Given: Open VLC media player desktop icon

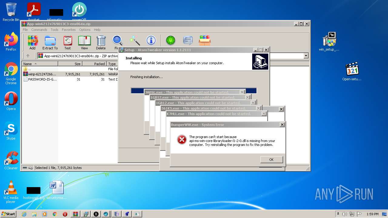Looking at the screenshot, I should click(x=11, y=192).
